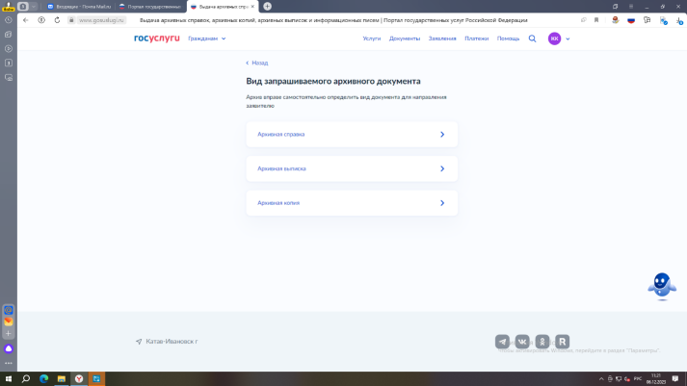This screenshot has height=386, width=687.
Task: Select the Архивная копия option
Action: (x=352, y=203)
